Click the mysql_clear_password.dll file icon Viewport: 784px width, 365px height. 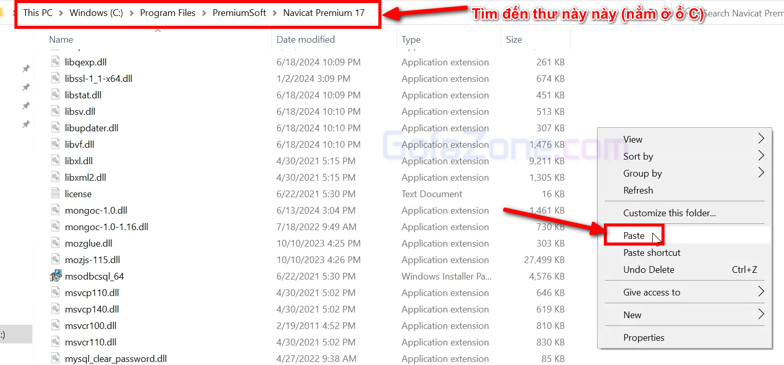[56, 359]
